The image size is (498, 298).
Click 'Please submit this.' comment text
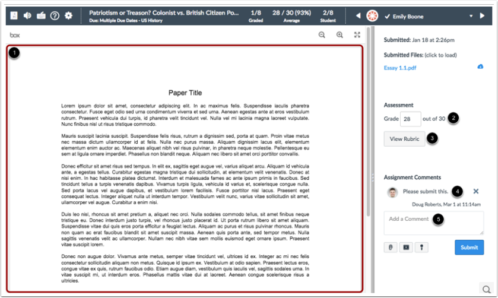coord(425,191)
